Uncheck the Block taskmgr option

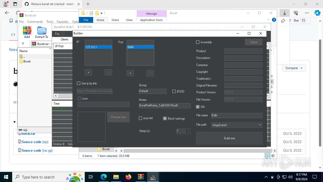(x=165, y=118)
